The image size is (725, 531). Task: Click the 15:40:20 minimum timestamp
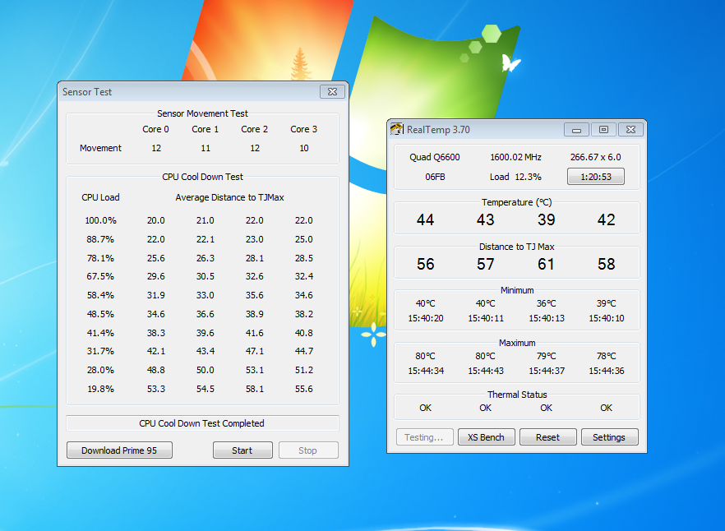click(x=426, y=318)
